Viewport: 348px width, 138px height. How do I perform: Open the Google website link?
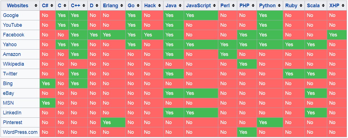11,15
